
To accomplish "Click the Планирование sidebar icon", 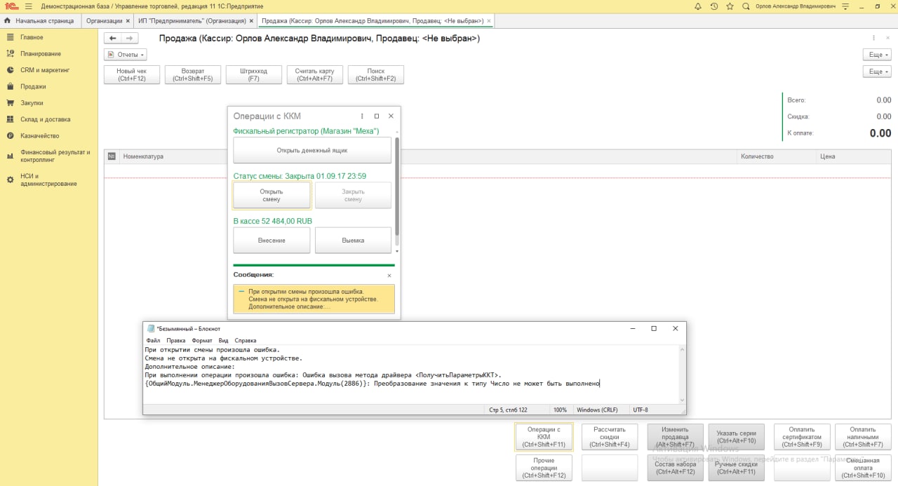I will tap(11, 53).
